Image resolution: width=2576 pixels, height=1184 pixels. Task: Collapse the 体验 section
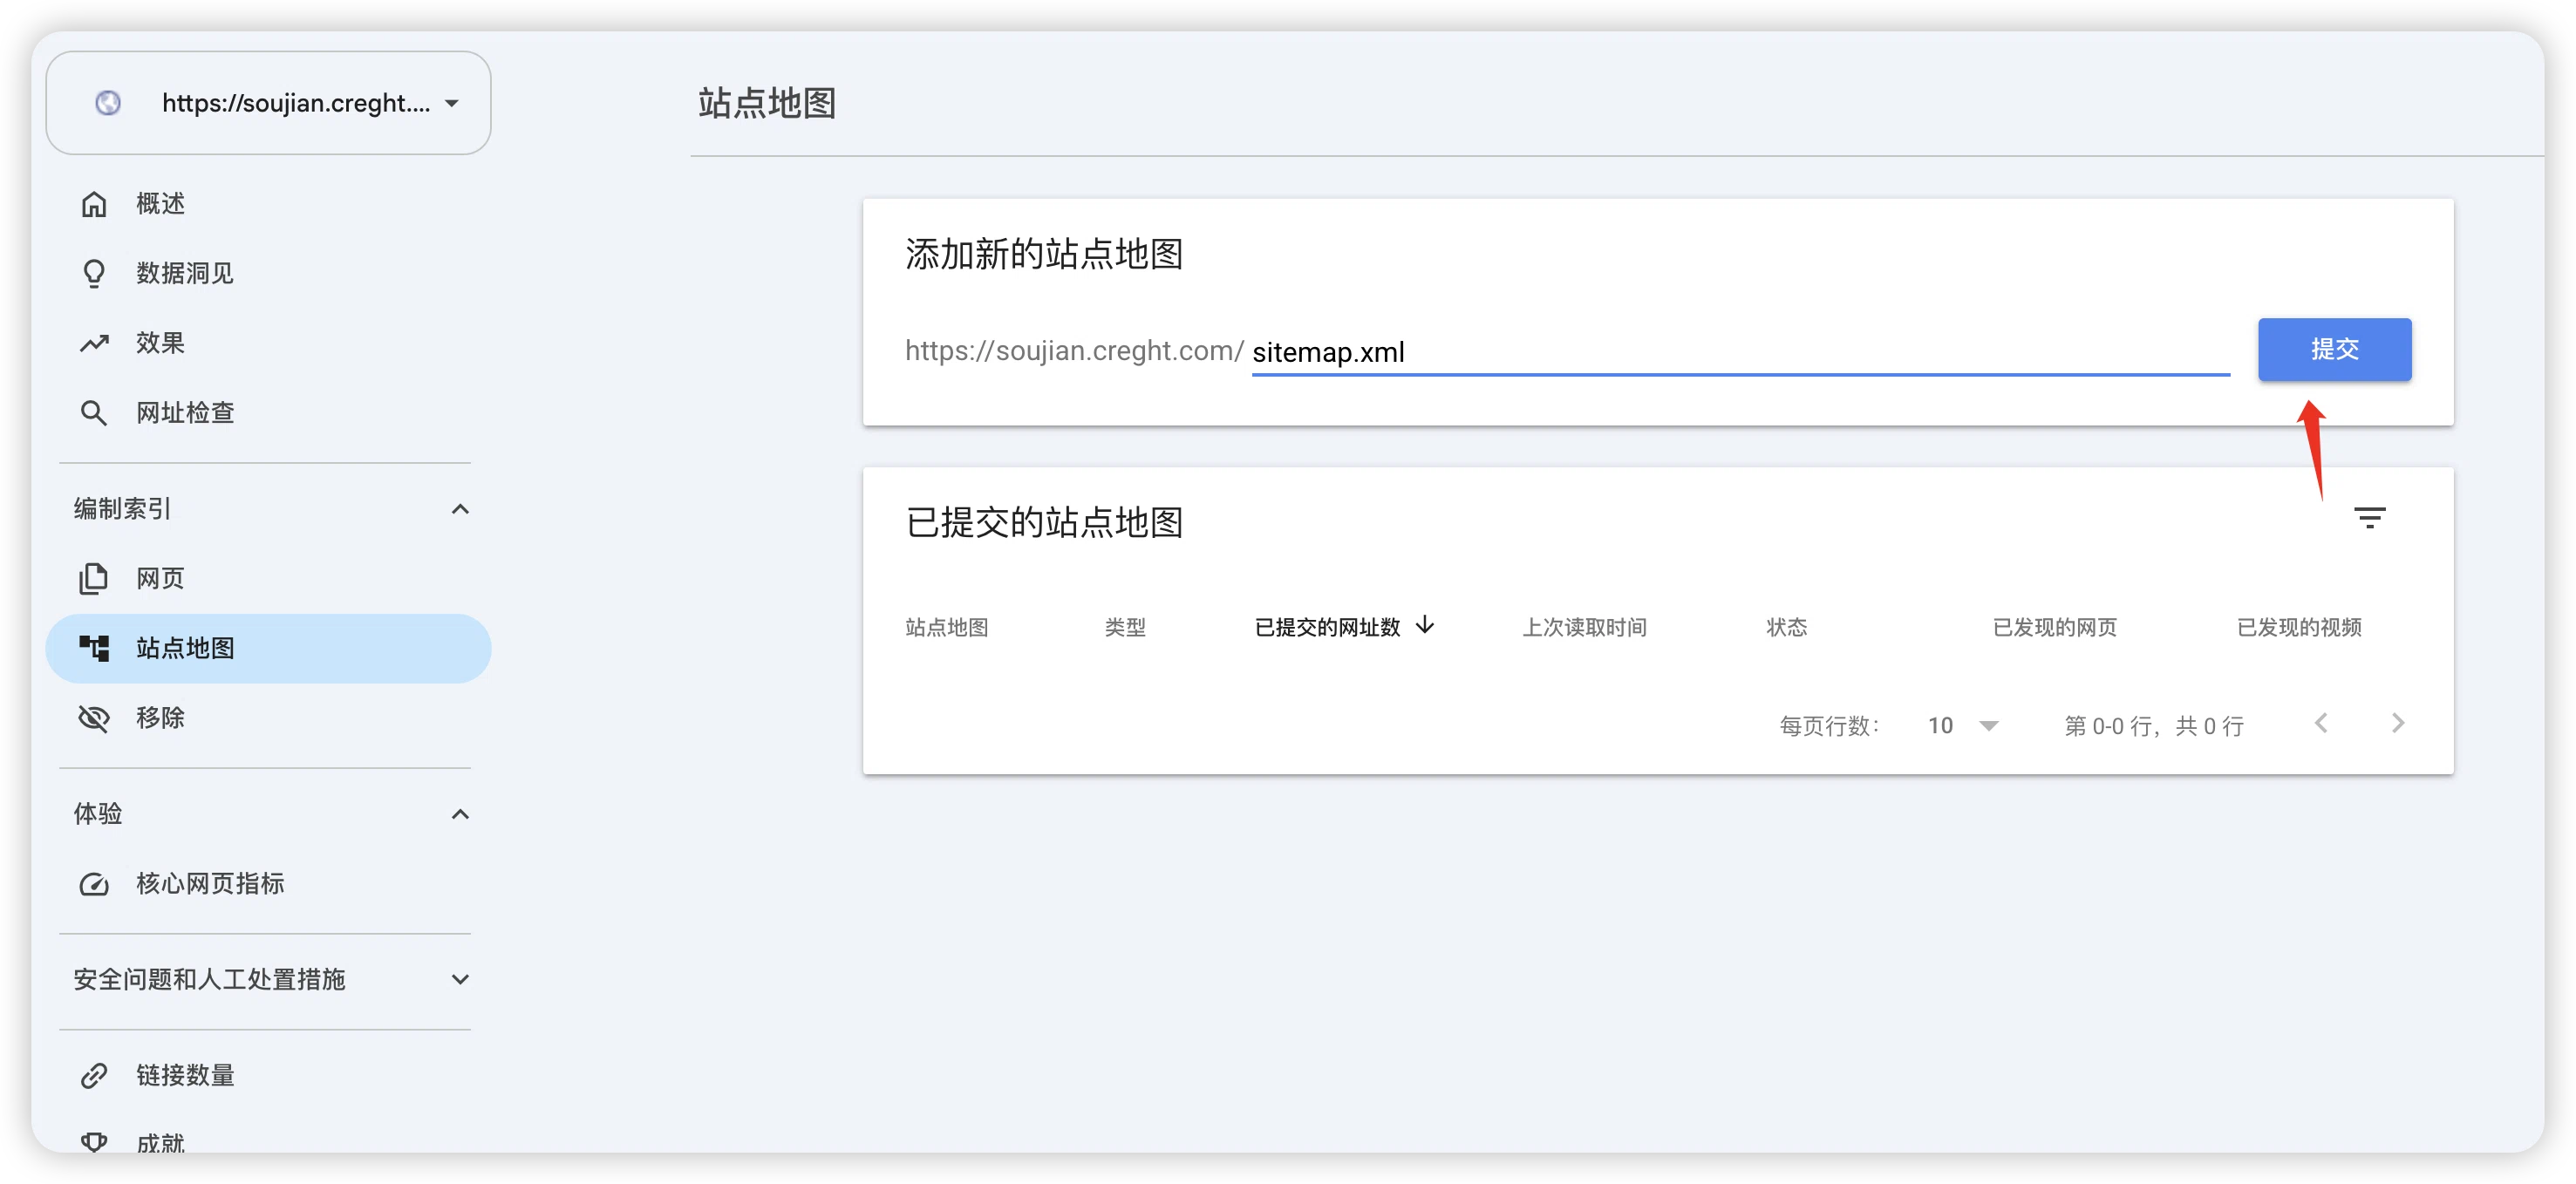pos(460,814)
